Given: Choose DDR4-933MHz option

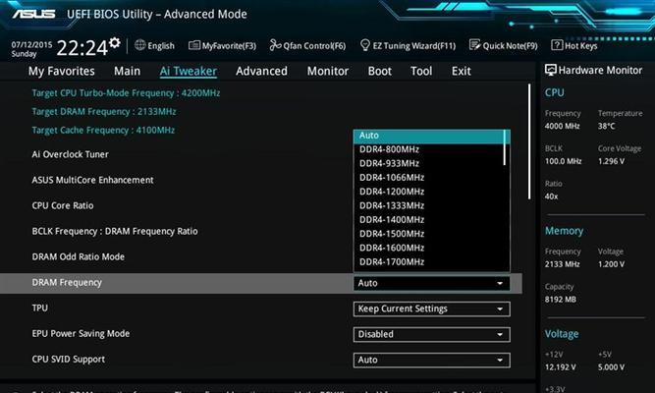Looking at the screenshot, I should [x=428, y=163].
